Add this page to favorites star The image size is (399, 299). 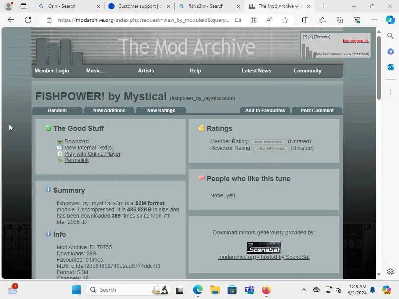pos(285,20)
